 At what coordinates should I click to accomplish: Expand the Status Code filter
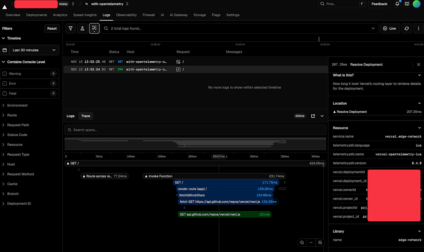pyautogui.click(x=14, y=135)
